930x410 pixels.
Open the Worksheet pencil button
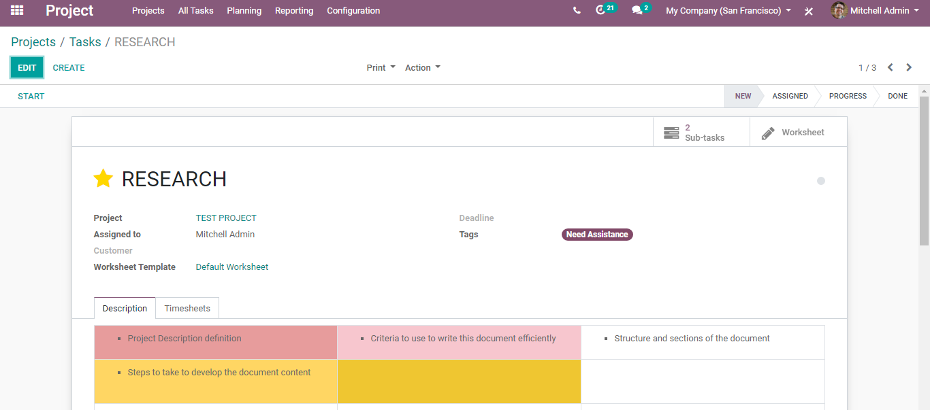tap(799, 132)
